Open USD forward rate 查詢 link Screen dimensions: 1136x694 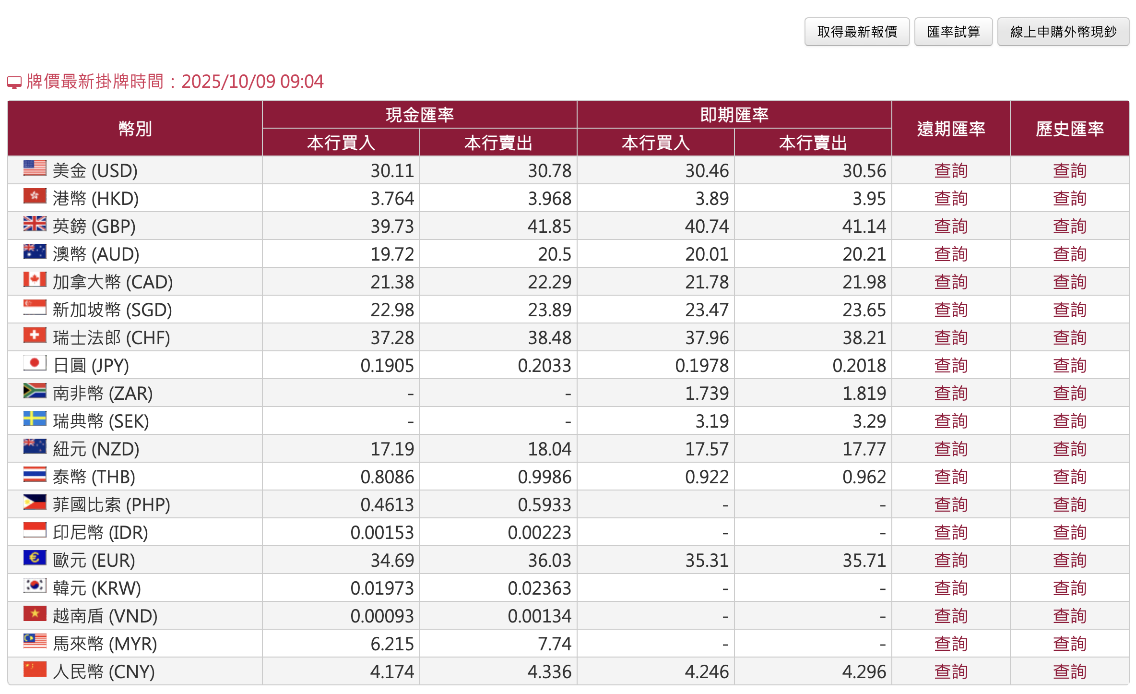click(950, 171)
